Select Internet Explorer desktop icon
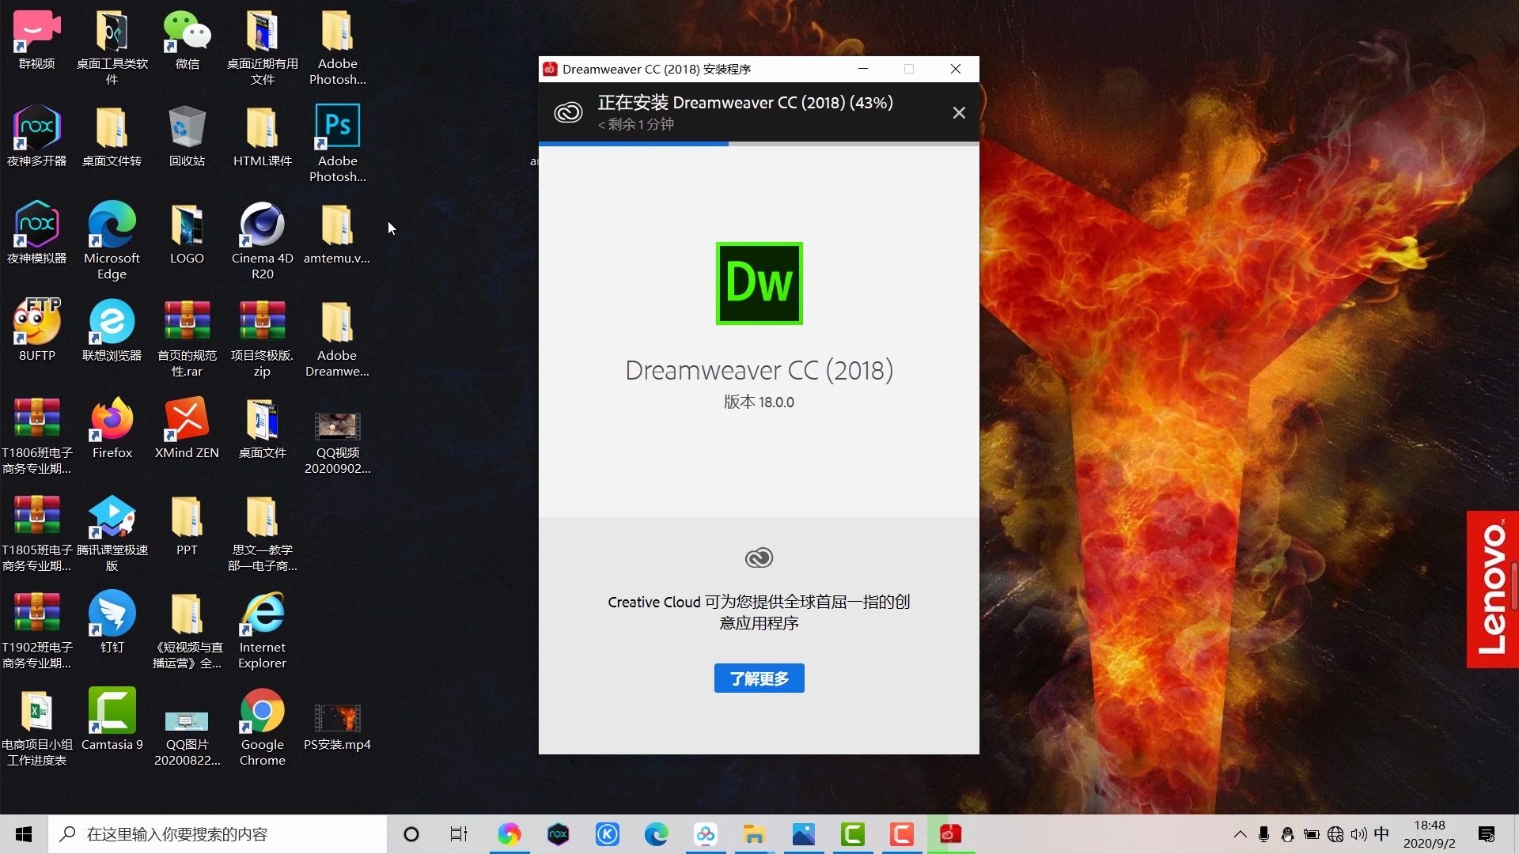Screen dimensions: 1519x854 pos(262,630)
